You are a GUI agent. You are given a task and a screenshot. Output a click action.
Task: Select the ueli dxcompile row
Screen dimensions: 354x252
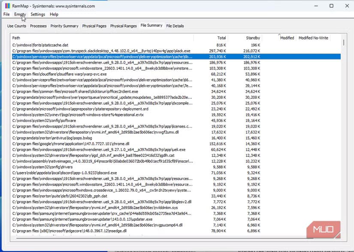[176, 103]
